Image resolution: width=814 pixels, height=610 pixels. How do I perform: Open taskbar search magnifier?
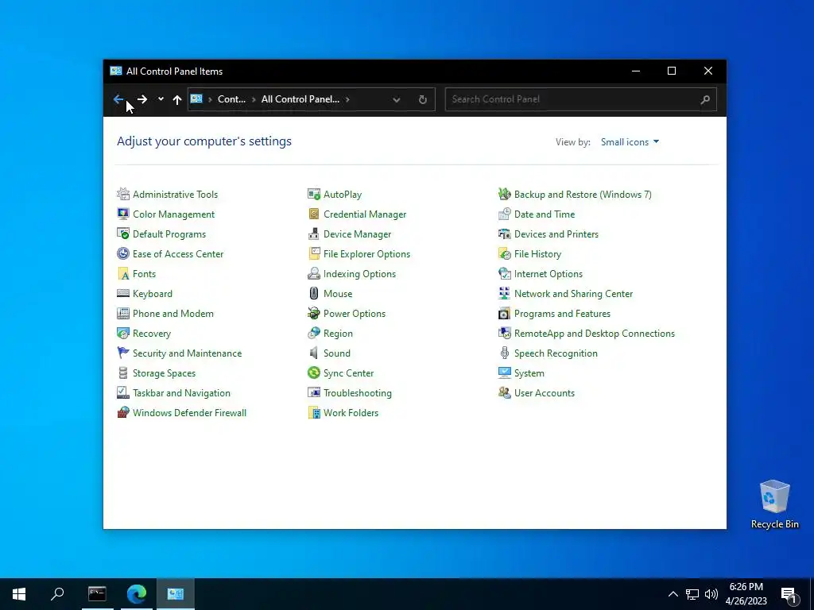57,594
